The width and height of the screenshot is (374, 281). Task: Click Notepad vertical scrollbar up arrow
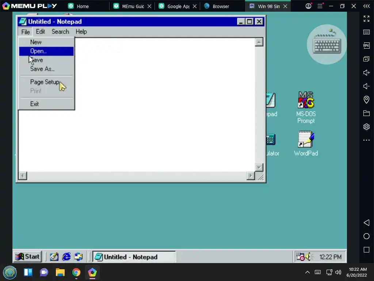coord(259,42)
